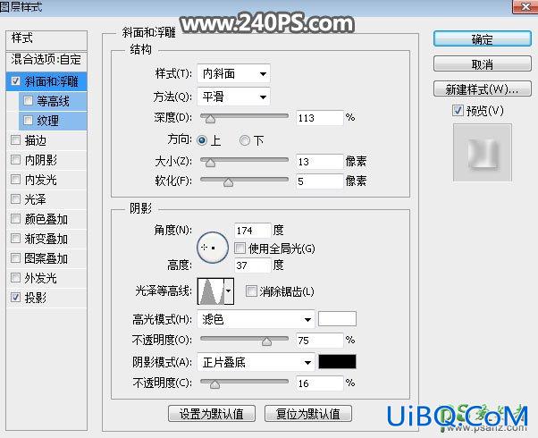Enable the 外发光 checkbox
538x438 pixels.
pyautogui.click(x=15, y=277)
